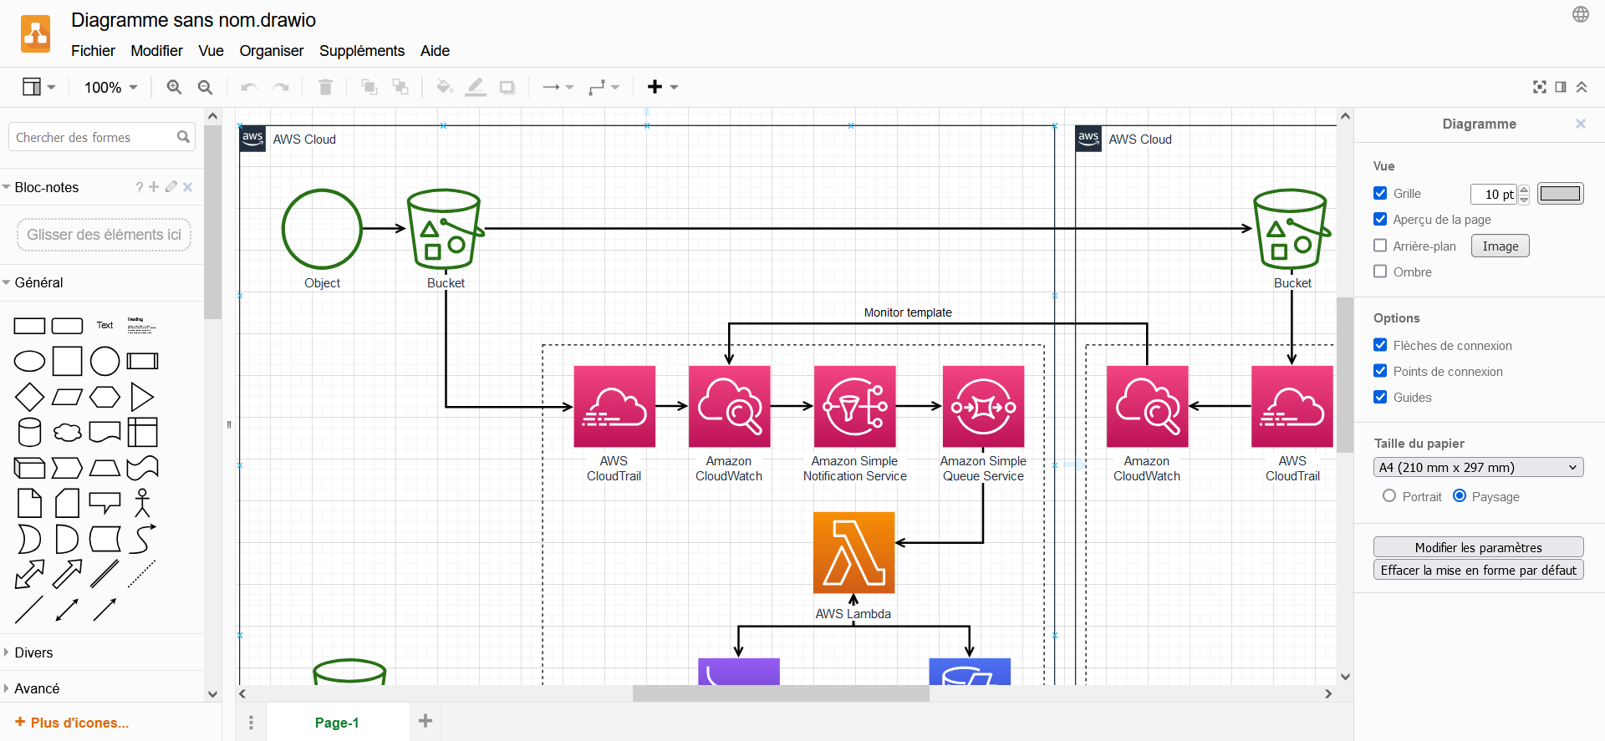The width and height of the screenshot is (1605, 741).
Task: Switch to the Page-1 tab
Action: pos(337,723)
